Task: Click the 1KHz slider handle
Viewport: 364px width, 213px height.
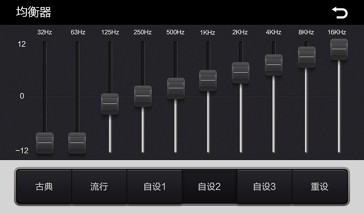Action: 208,81
